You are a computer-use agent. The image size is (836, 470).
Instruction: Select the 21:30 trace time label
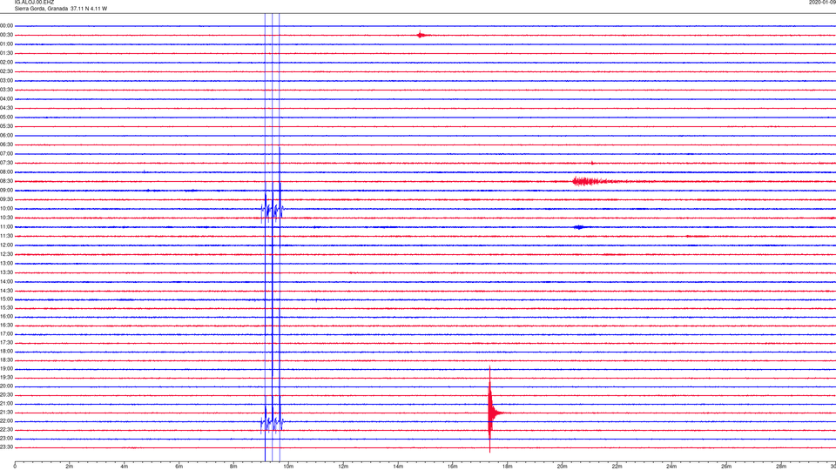[6, 413]
